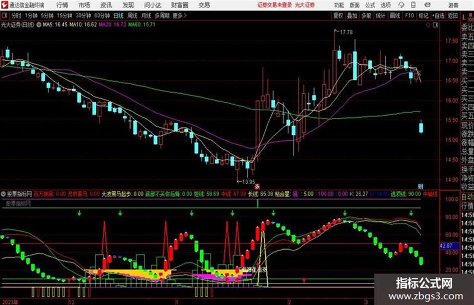This screenshot has width=474, height=305.
Task: Click the 自选 add to watchlist button
Action: (x=438, y=16)
